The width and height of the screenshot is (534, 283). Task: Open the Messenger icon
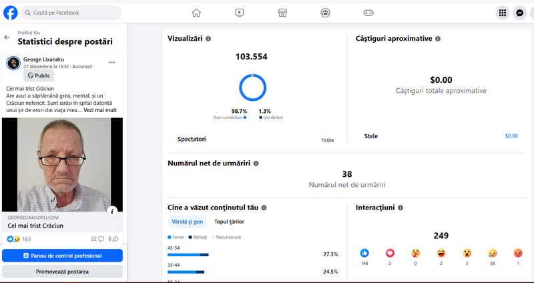(x=520, y=13)
